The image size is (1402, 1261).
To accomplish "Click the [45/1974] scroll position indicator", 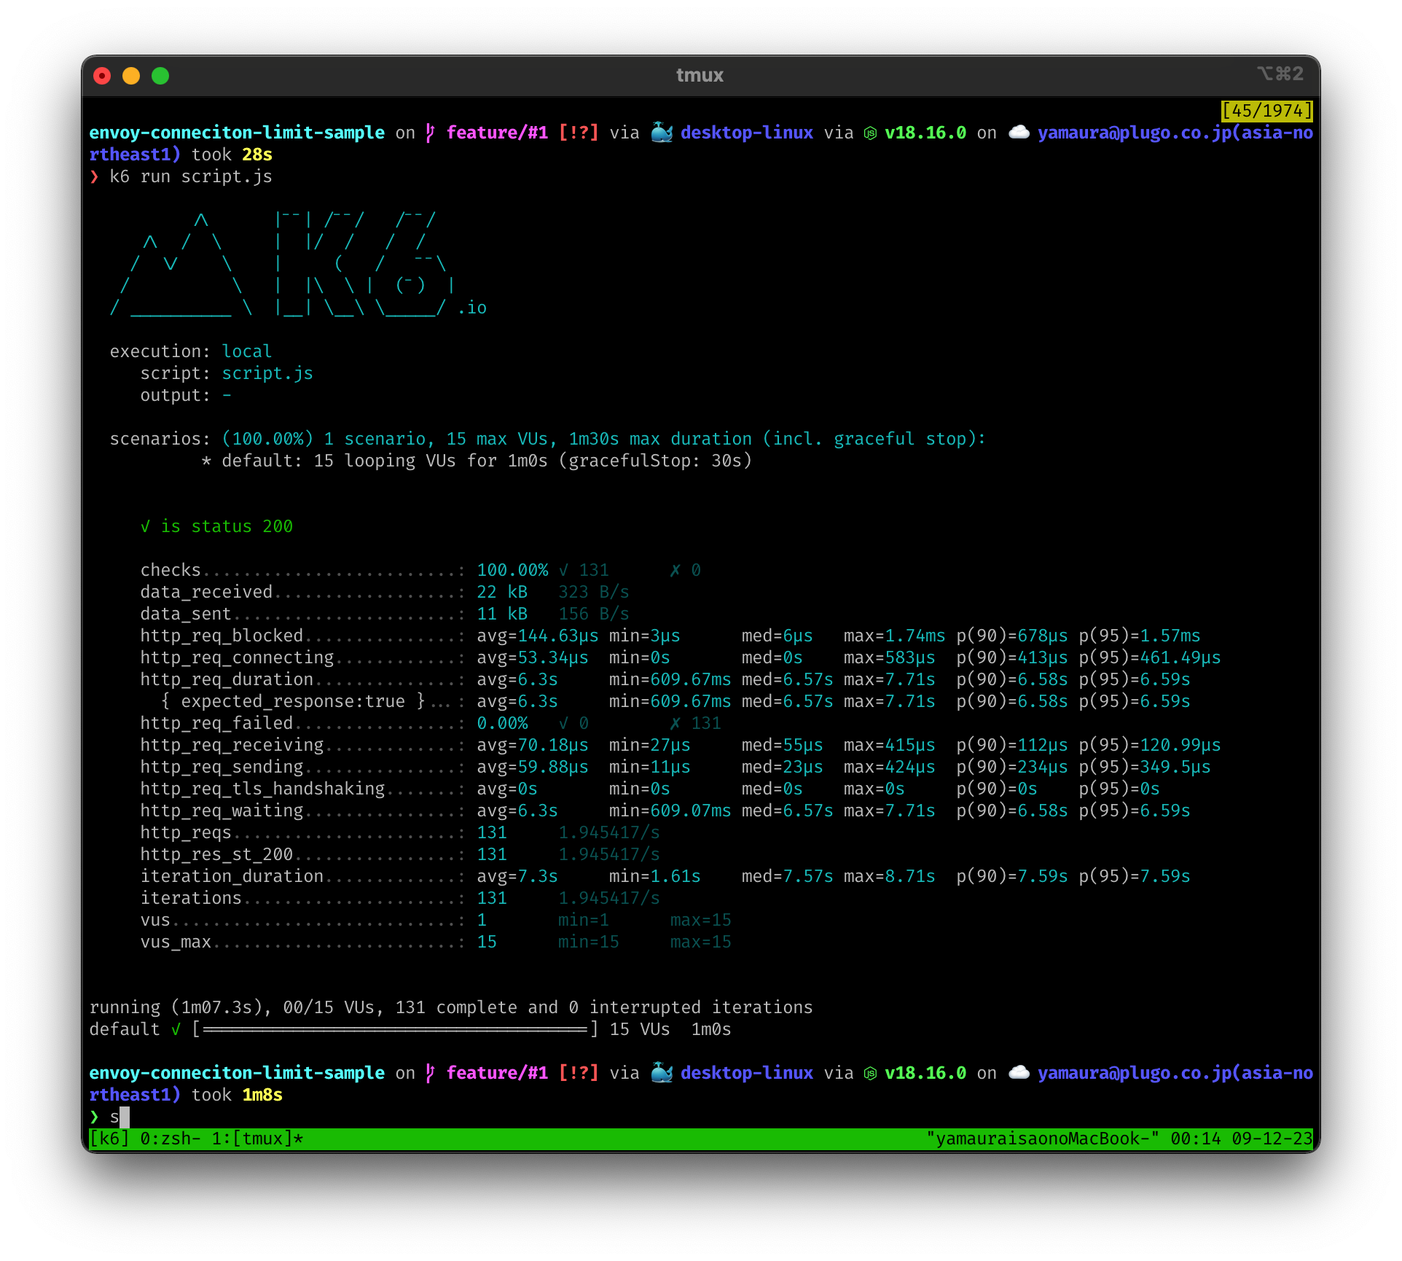I will (1266, 111).
